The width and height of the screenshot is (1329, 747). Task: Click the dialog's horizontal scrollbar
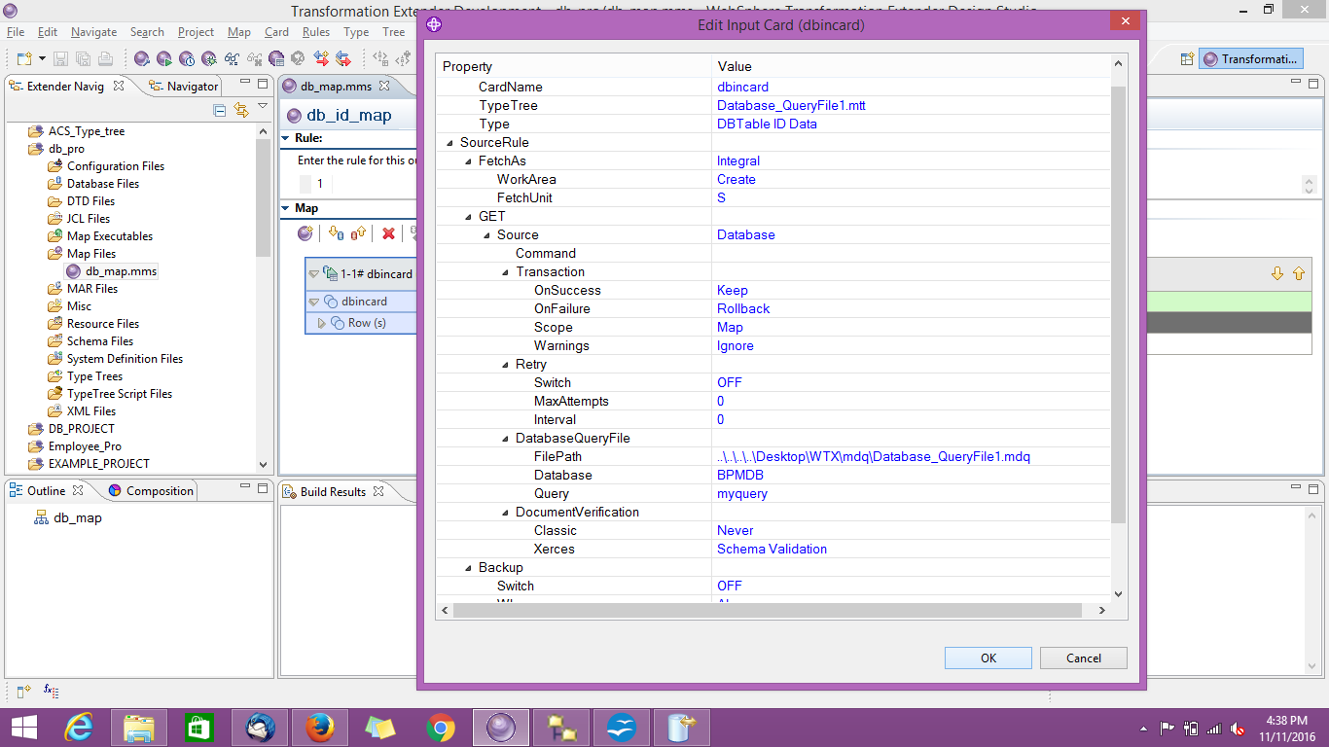[x=769, y=610]
